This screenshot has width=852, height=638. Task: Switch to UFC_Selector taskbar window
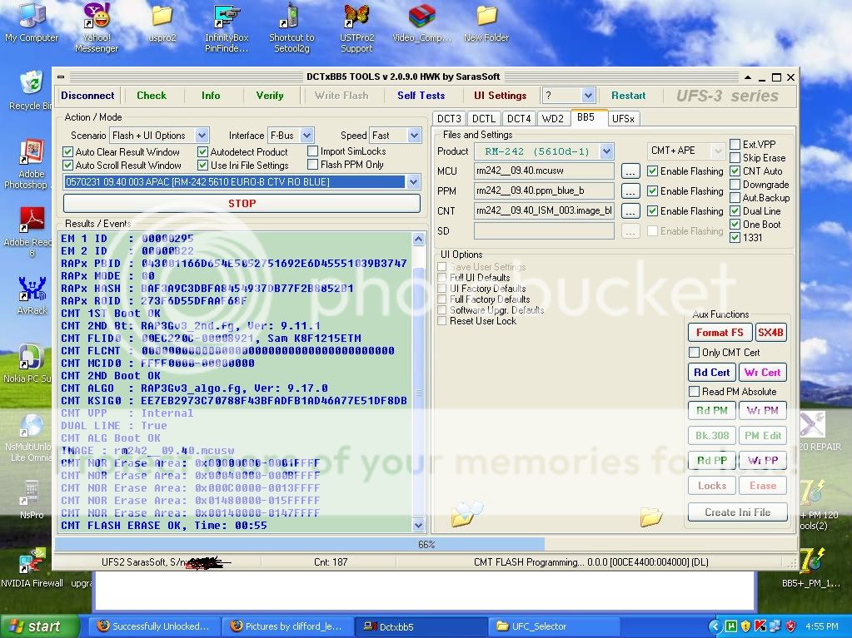pyautogui.click(x=555, y=626)
